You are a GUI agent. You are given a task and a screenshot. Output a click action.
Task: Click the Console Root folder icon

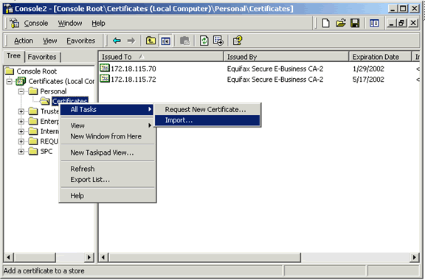click(x=9, y=71)
